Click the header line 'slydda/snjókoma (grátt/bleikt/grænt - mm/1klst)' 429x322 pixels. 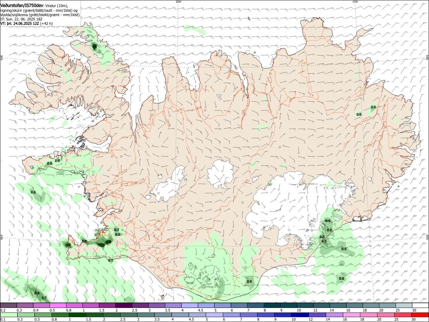tap(40, 15)
